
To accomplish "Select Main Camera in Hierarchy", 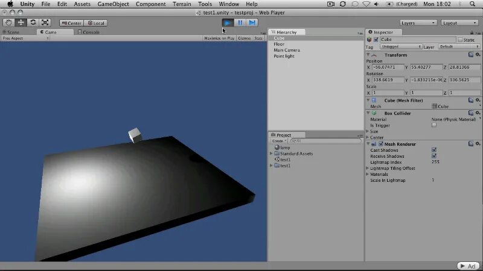I will [x=316, y=50].
